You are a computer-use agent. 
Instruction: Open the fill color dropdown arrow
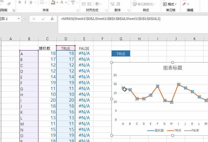coord(57,2)
